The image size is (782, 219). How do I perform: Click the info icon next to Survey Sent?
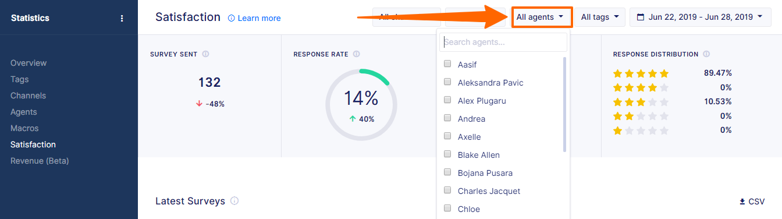click(x=205, y=54)
